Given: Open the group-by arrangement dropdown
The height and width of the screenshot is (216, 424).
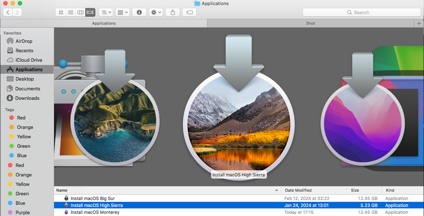Looking at the screenshot, I should pos(106,12).
